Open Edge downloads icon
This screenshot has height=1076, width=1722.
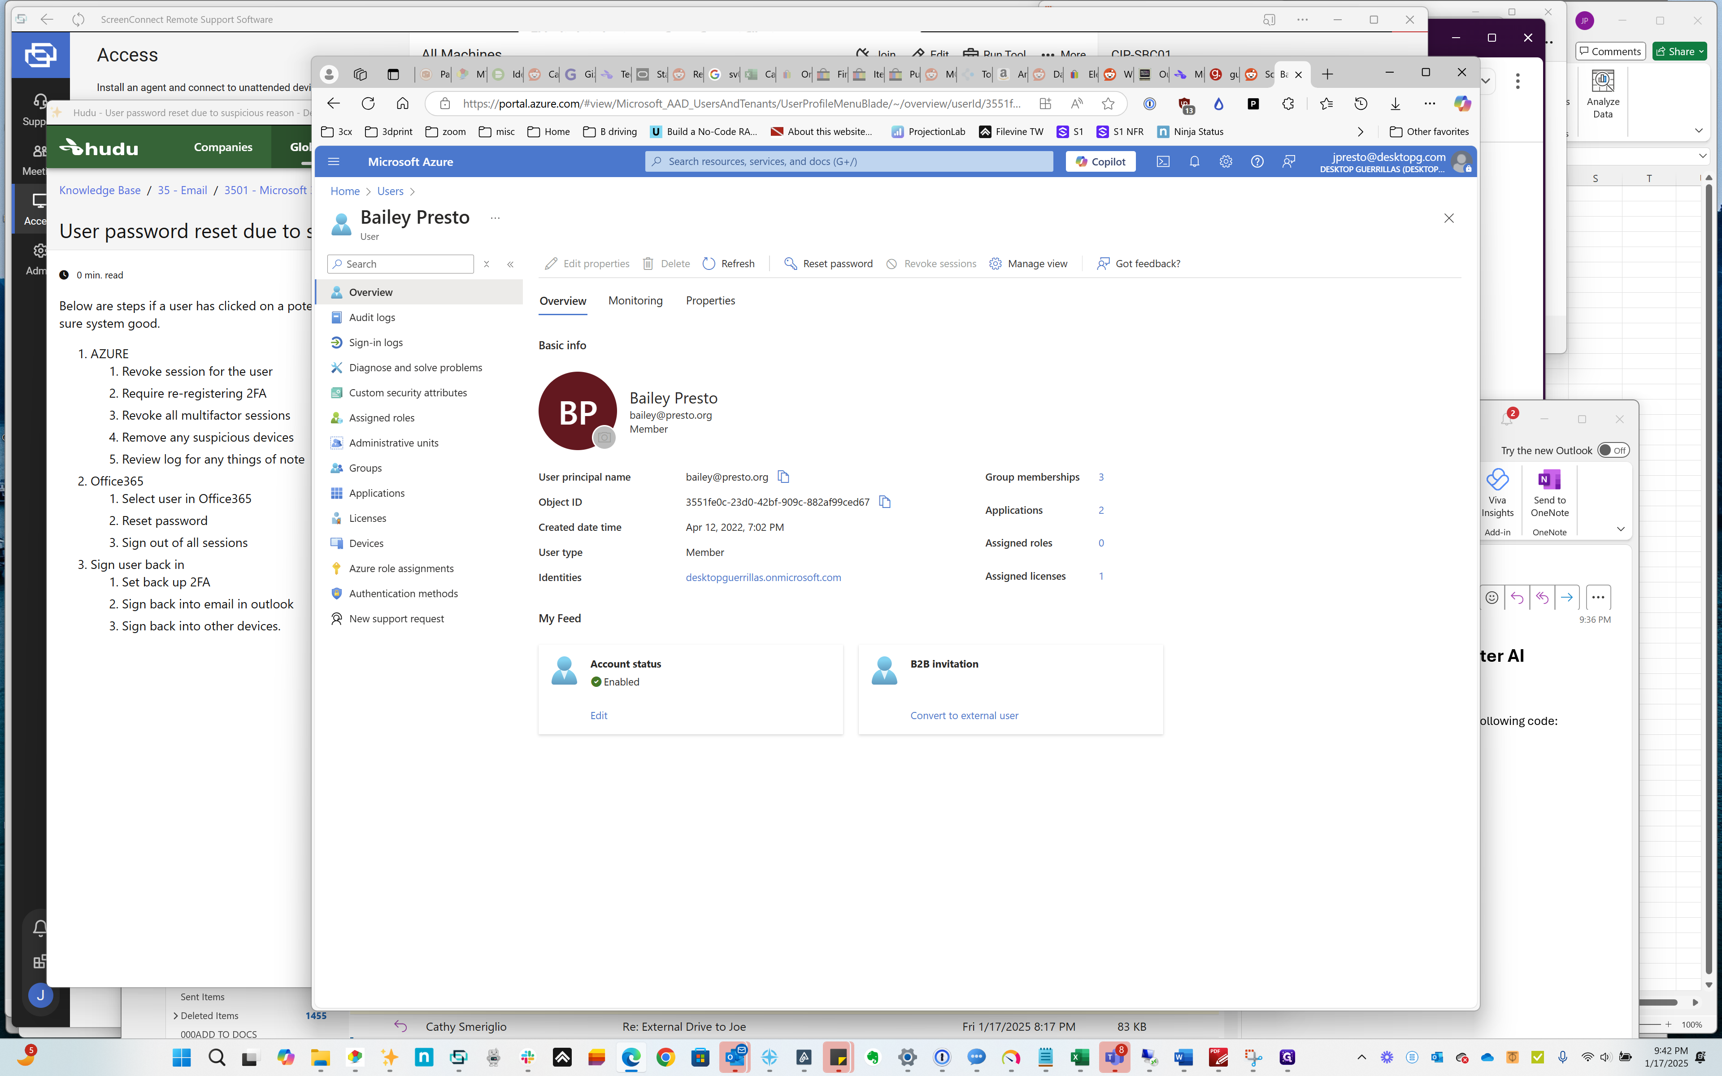click(1396, 104)
